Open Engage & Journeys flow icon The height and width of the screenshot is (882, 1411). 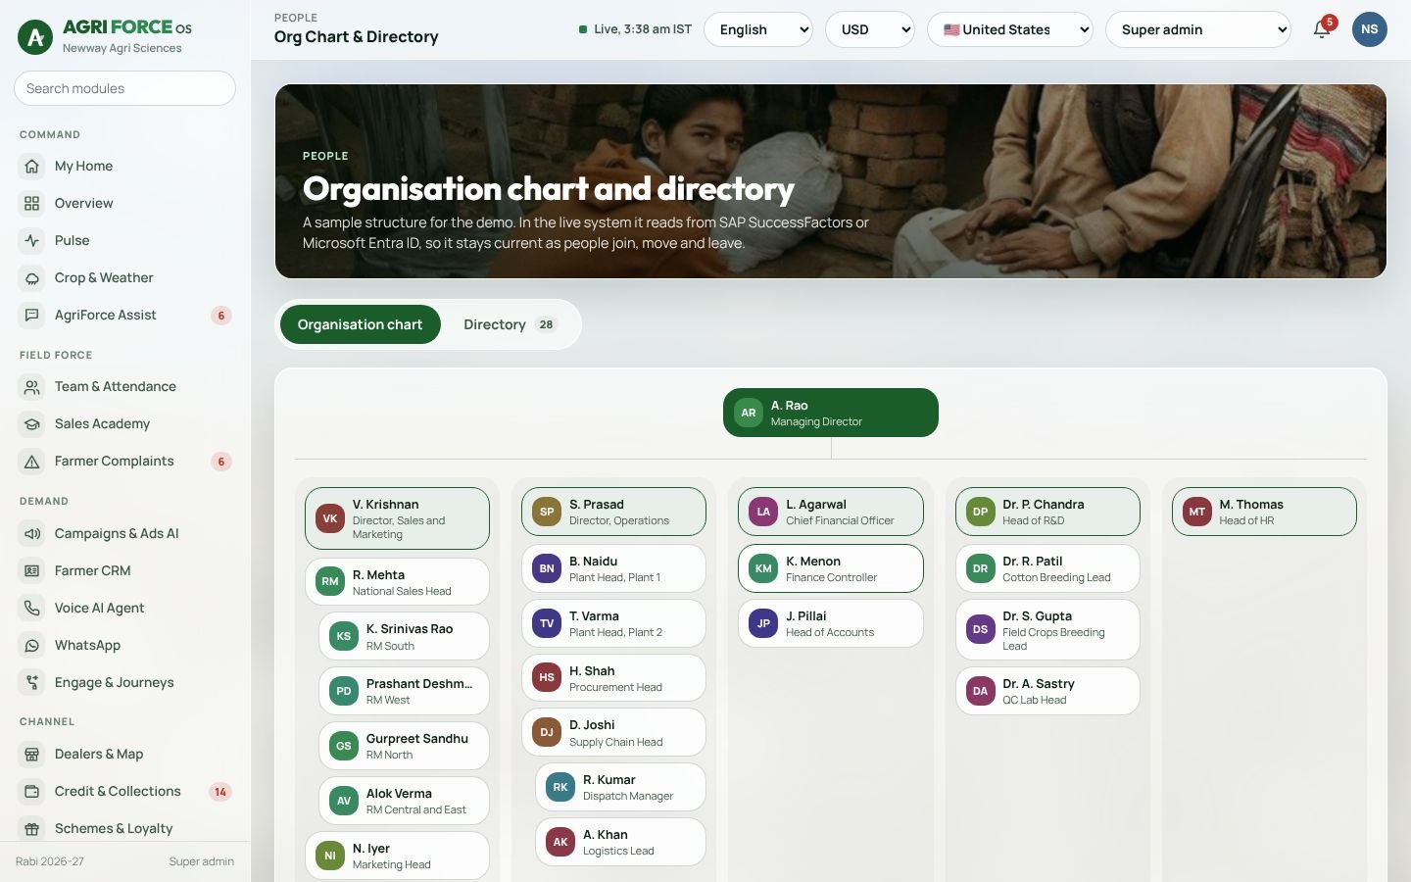tap(32, 683)
